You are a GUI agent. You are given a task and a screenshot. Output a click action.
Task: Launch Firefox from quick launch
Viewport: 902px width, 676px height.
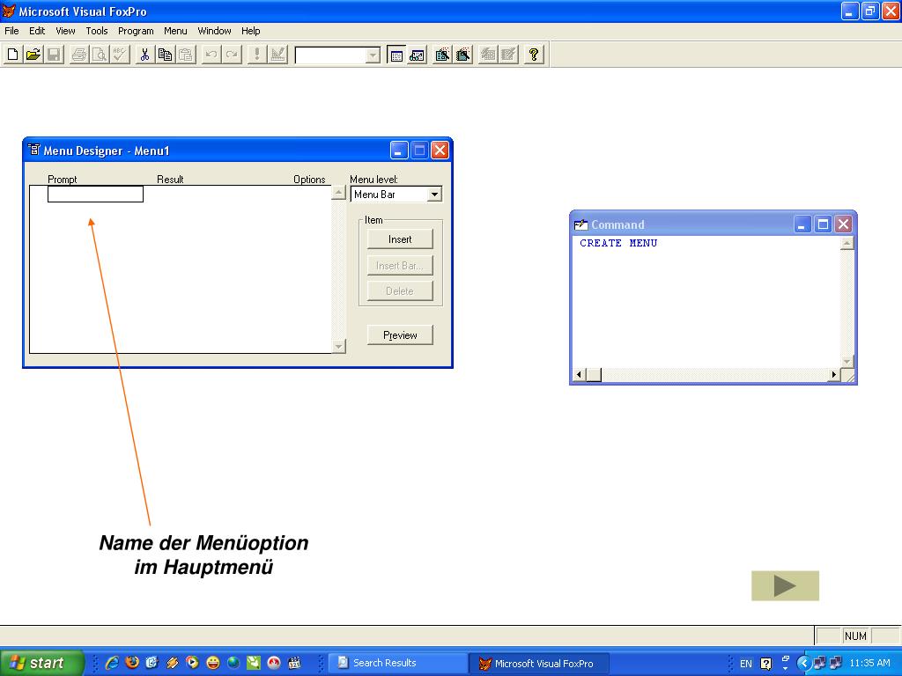[132, 663]
